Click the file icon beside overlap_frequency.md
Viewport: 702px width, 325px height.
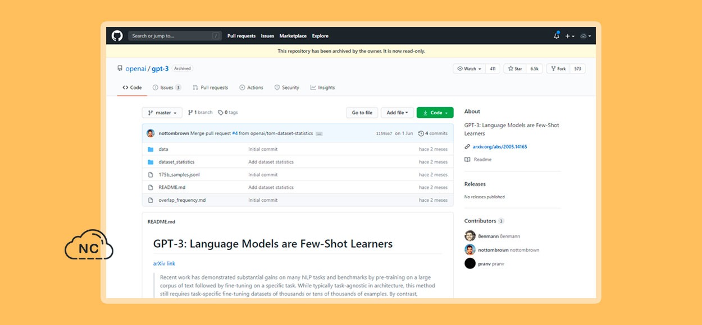pos(151,200)
